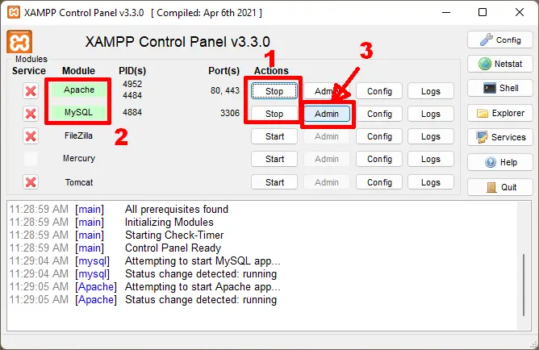Toggle the FileZilla service install checkbox
539x350 pixels.
click(x=31, y=136)
